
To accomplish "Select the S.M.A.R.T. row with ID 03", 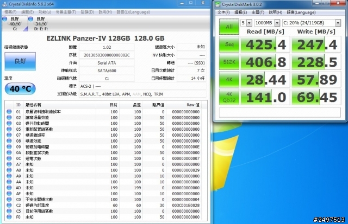I will 103,123.
